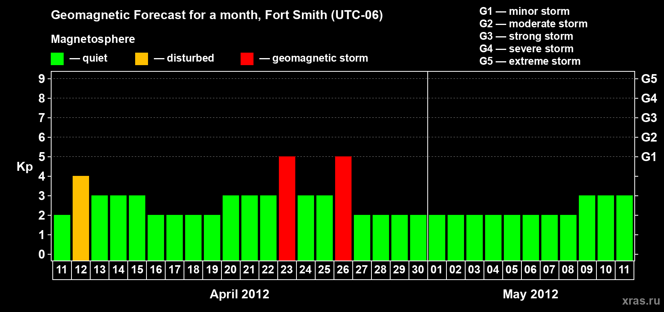Click the red geomagnetic storm legend swatch
664x312 pixels.
[247, 59]
